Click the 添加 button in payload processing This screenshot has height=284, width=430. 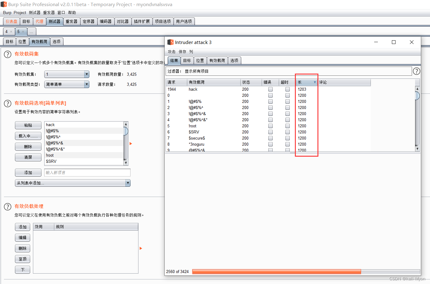[x=23, y=227]
